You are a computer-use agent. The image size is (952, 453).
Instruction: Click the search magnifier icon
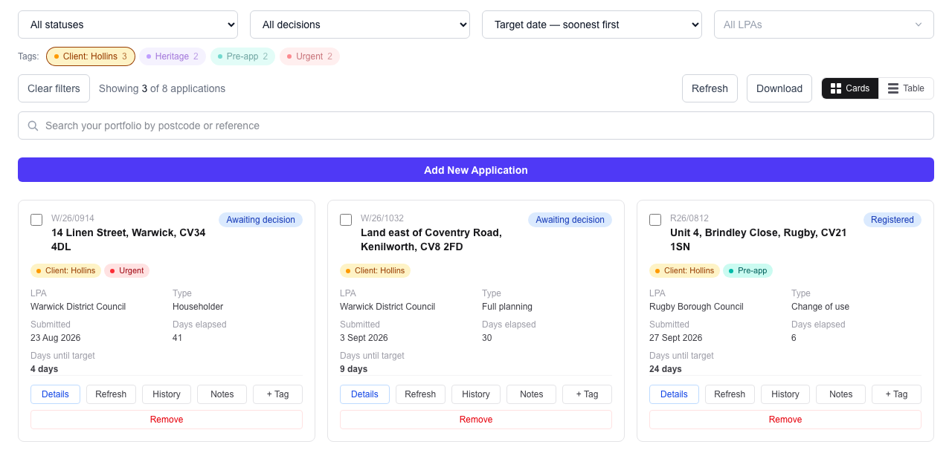33,126
